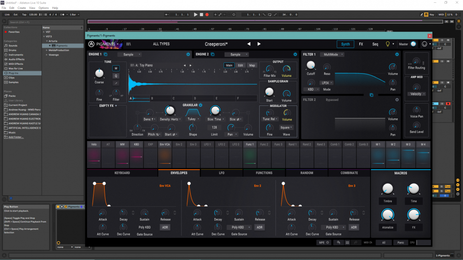The width and height of the screenshot is (463, 260).
Task: Open Square wave dropdown in Modulator
Action: pyautogui.click(x=286, y=128)
